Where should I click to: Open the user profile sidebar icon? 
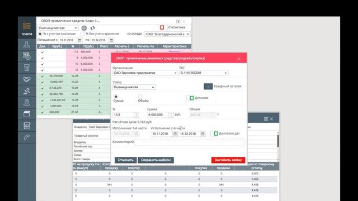(27, 44)
